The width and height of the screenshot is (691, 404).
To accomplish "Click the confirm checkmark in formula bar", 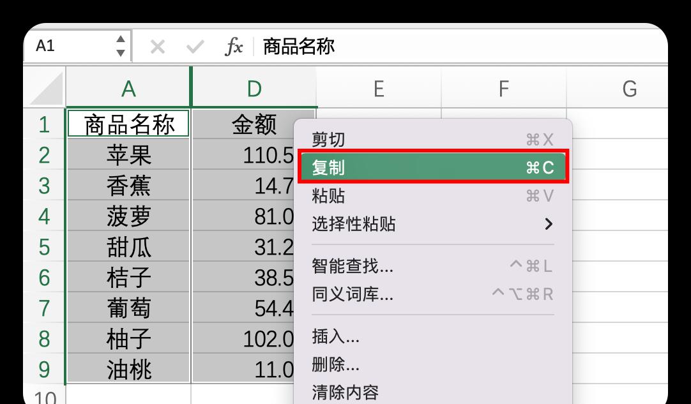I will (195, 46).
